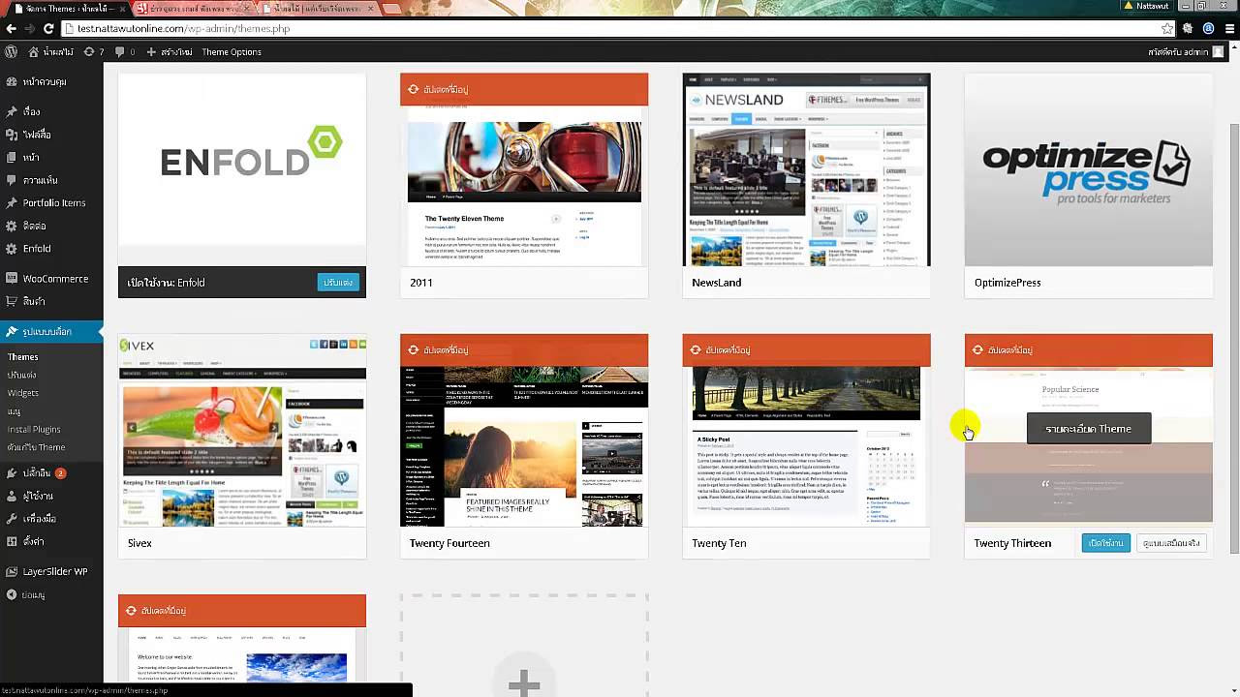Click the update notice on Twenty Thirteen
This screenshot has height=697, width=1240.
(x=1089, y=349)
